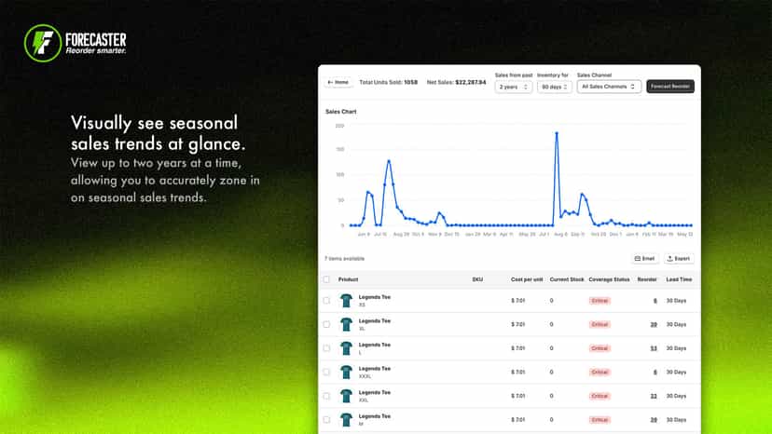The image size is (772, 434).
Task: Click the Forecast Reorder button
Action: [670, 87]
